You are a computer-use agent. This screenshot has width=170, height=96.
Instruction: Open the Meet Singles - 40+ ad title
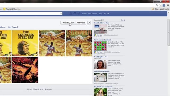101,57
